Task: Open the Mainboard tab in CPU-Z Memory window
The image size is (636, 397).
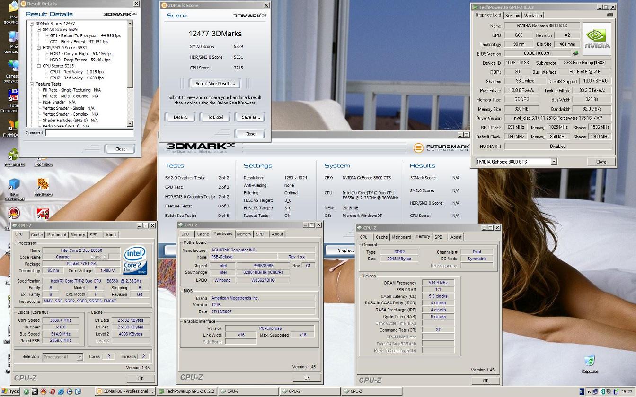Action: click(401, 237)
